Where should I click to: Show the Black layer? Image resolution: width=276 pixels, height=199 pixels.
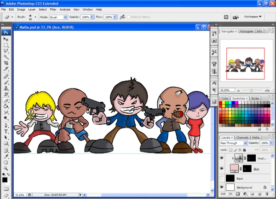(222, 178)
